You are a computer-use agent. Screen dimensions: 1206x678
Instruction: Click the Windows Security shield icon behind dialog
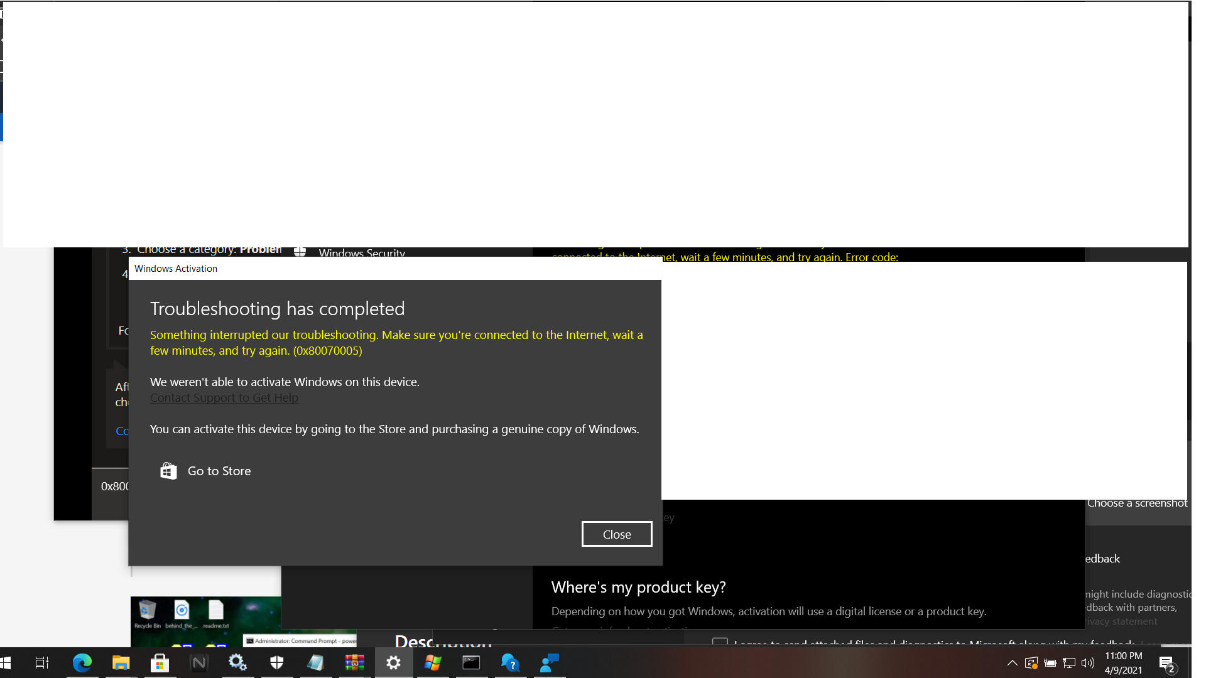point(300,252)
